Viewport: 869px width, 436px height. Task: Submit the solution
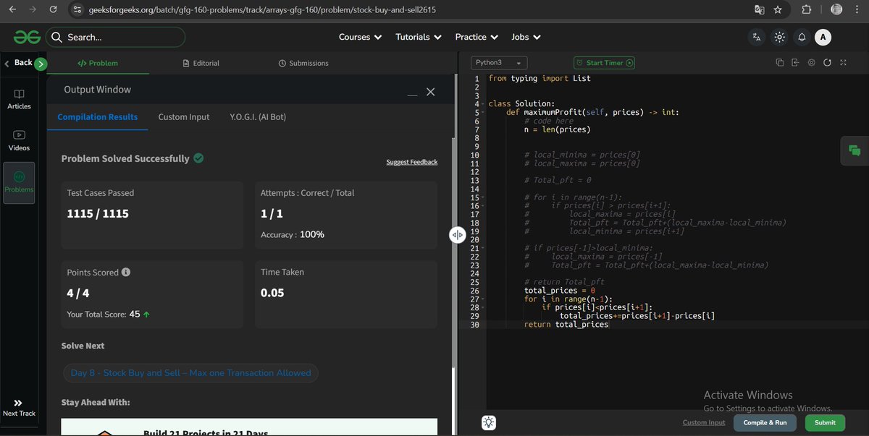click(825, 422)
